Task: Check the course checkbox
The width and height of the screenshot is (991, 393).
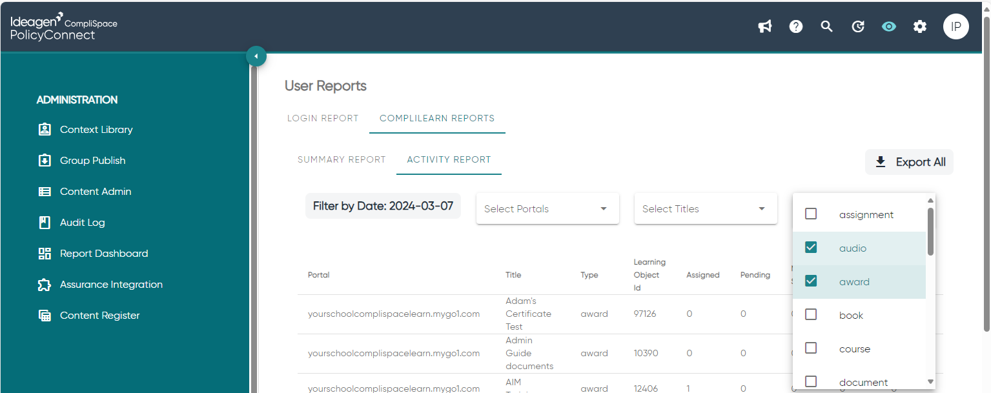Action: [811, 348]
